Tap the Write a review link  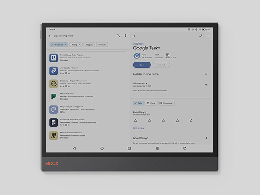139,128
